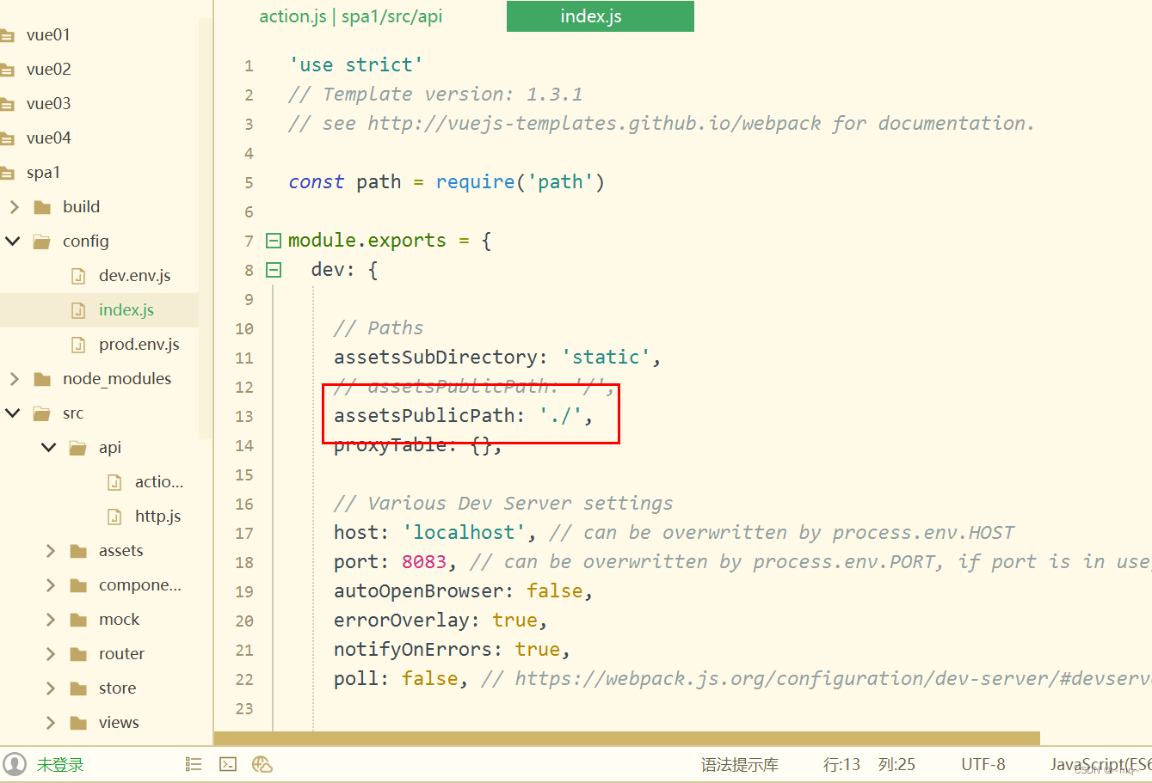The image size is (1152, 783).
Task: Collapse the config folder chevron
Action: [x=13, y=242]
